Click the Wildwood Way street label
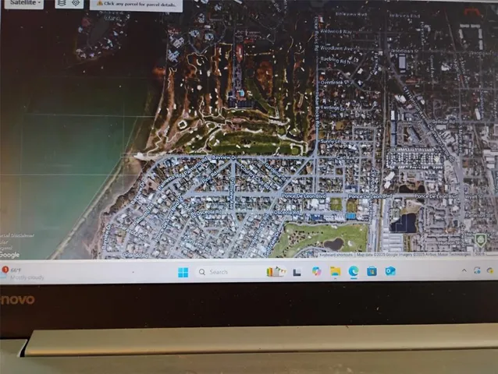The height and width of the screenshot is (374, 498). click(x=336, y=32)
